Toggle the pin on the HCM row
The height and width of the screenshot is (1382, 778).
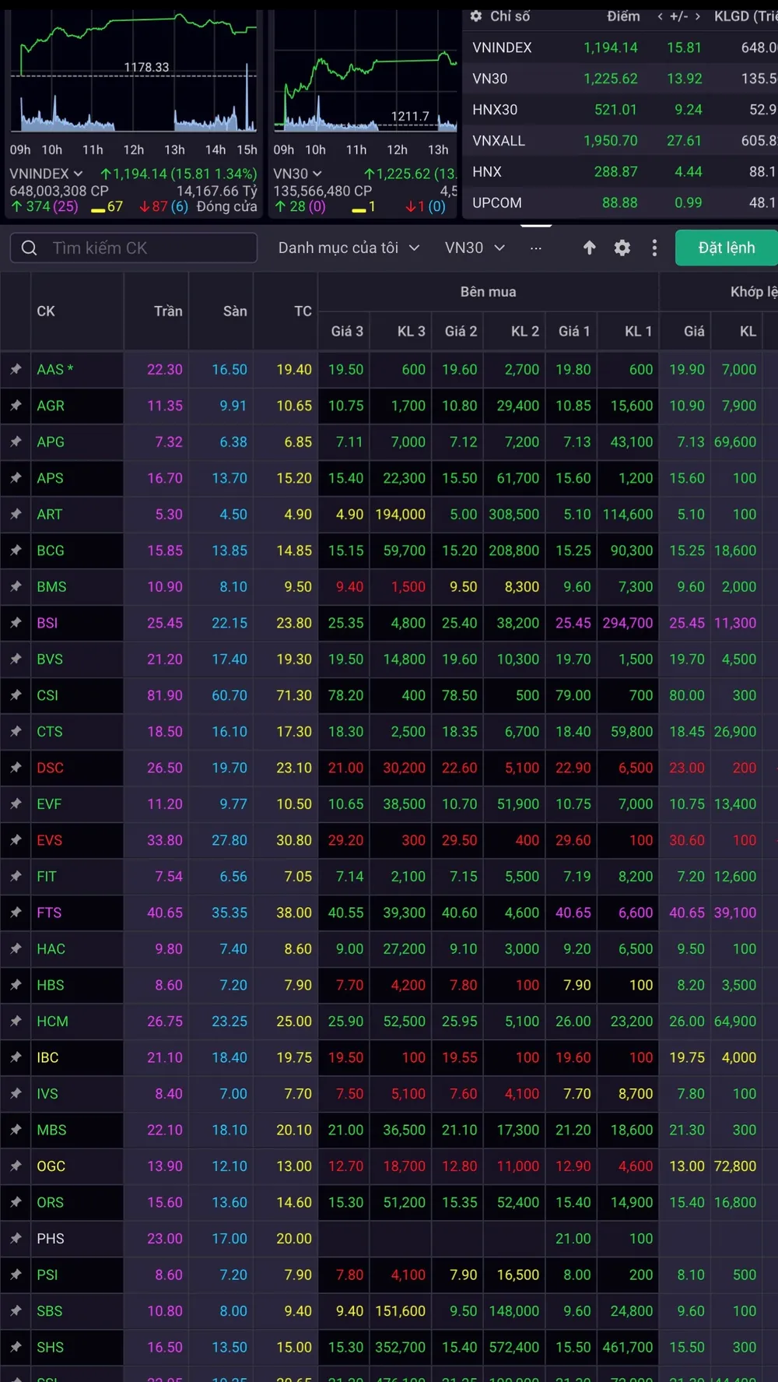click(16, 1021)
